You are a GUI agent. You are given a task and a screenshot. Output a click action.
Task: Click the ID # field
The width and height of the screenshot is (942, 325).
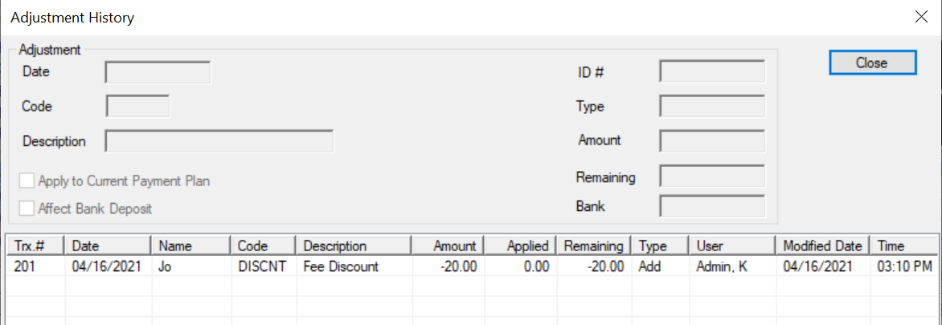711,72
